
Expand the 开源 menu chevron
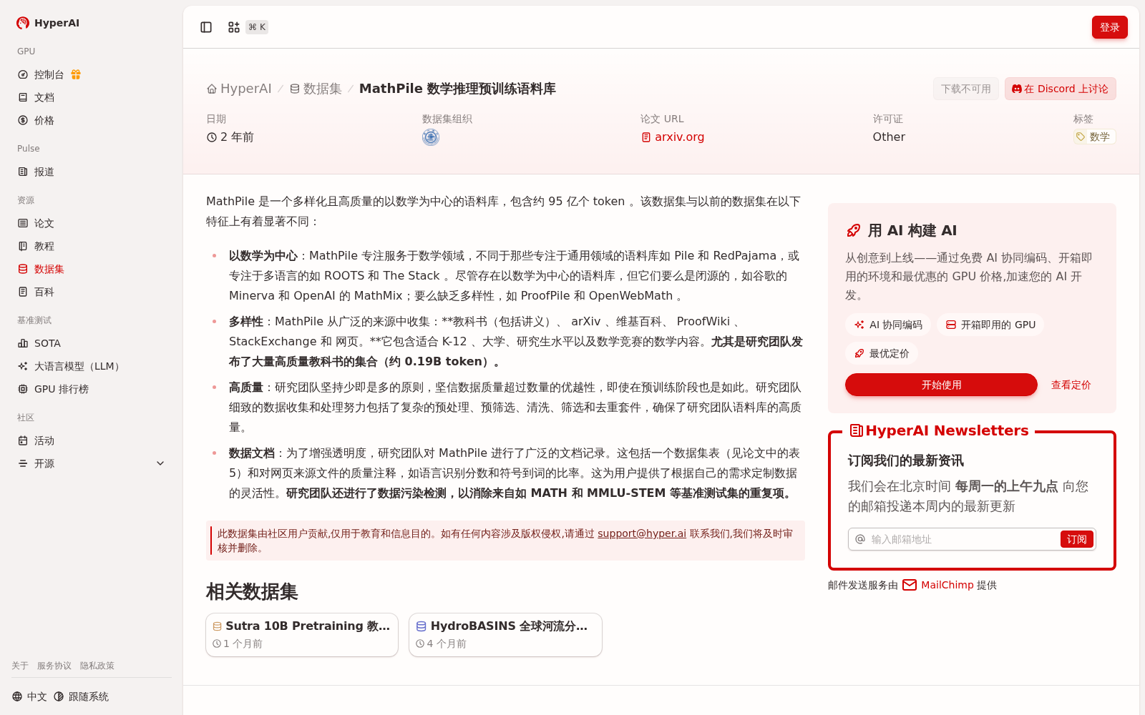[x=160, y=463]
